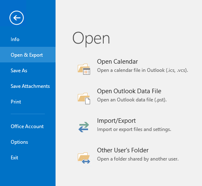Image resolution: width=202 pixels, height=186 pixels.
Task: Click the Open Calendar folder icon
Action: 84,69
